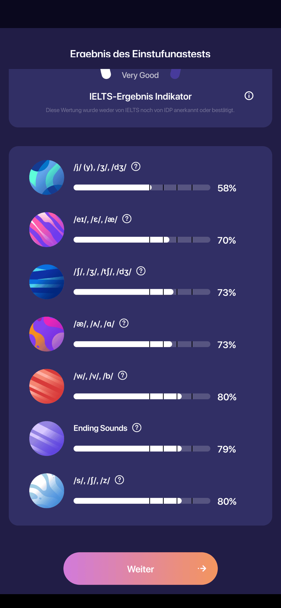Select the white and blue planet
Screen dimensions: 281x608
point(47,491)
